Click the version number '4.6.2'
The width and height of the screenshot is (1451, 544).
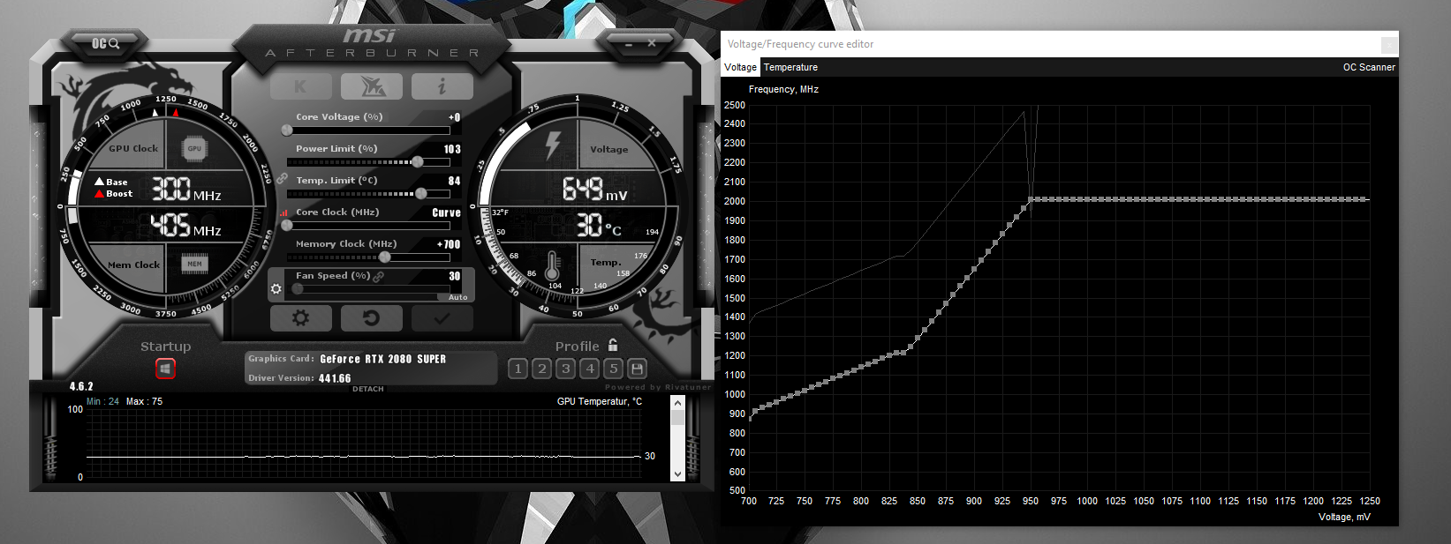tap(81, 386)
